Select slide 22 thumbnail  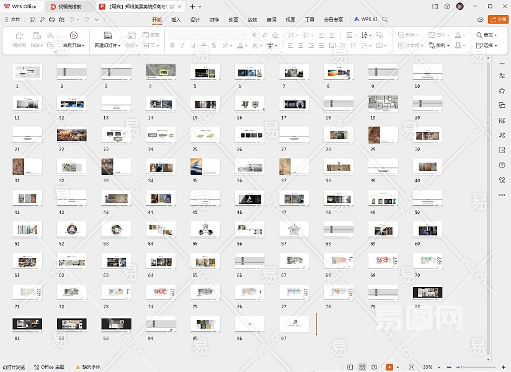[x=71, y=135]
